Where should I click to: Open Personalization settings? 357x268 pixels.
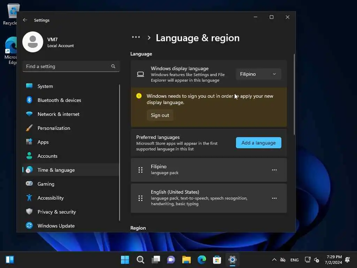pos(71,128)
